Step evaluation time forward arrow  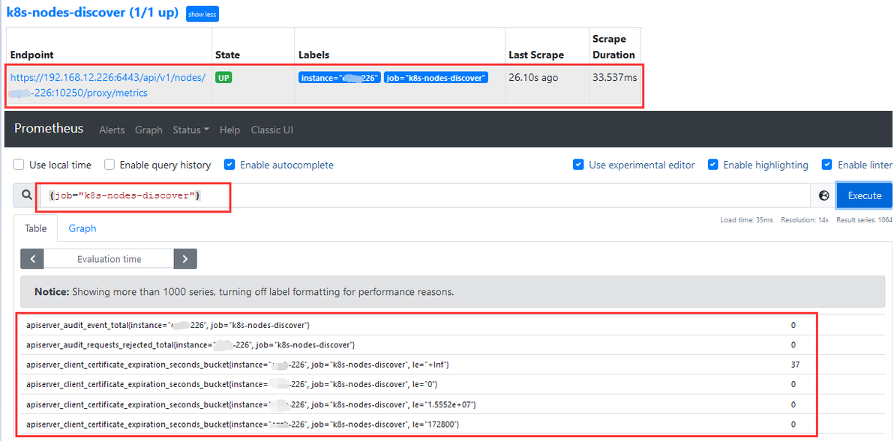click(185, 259)
